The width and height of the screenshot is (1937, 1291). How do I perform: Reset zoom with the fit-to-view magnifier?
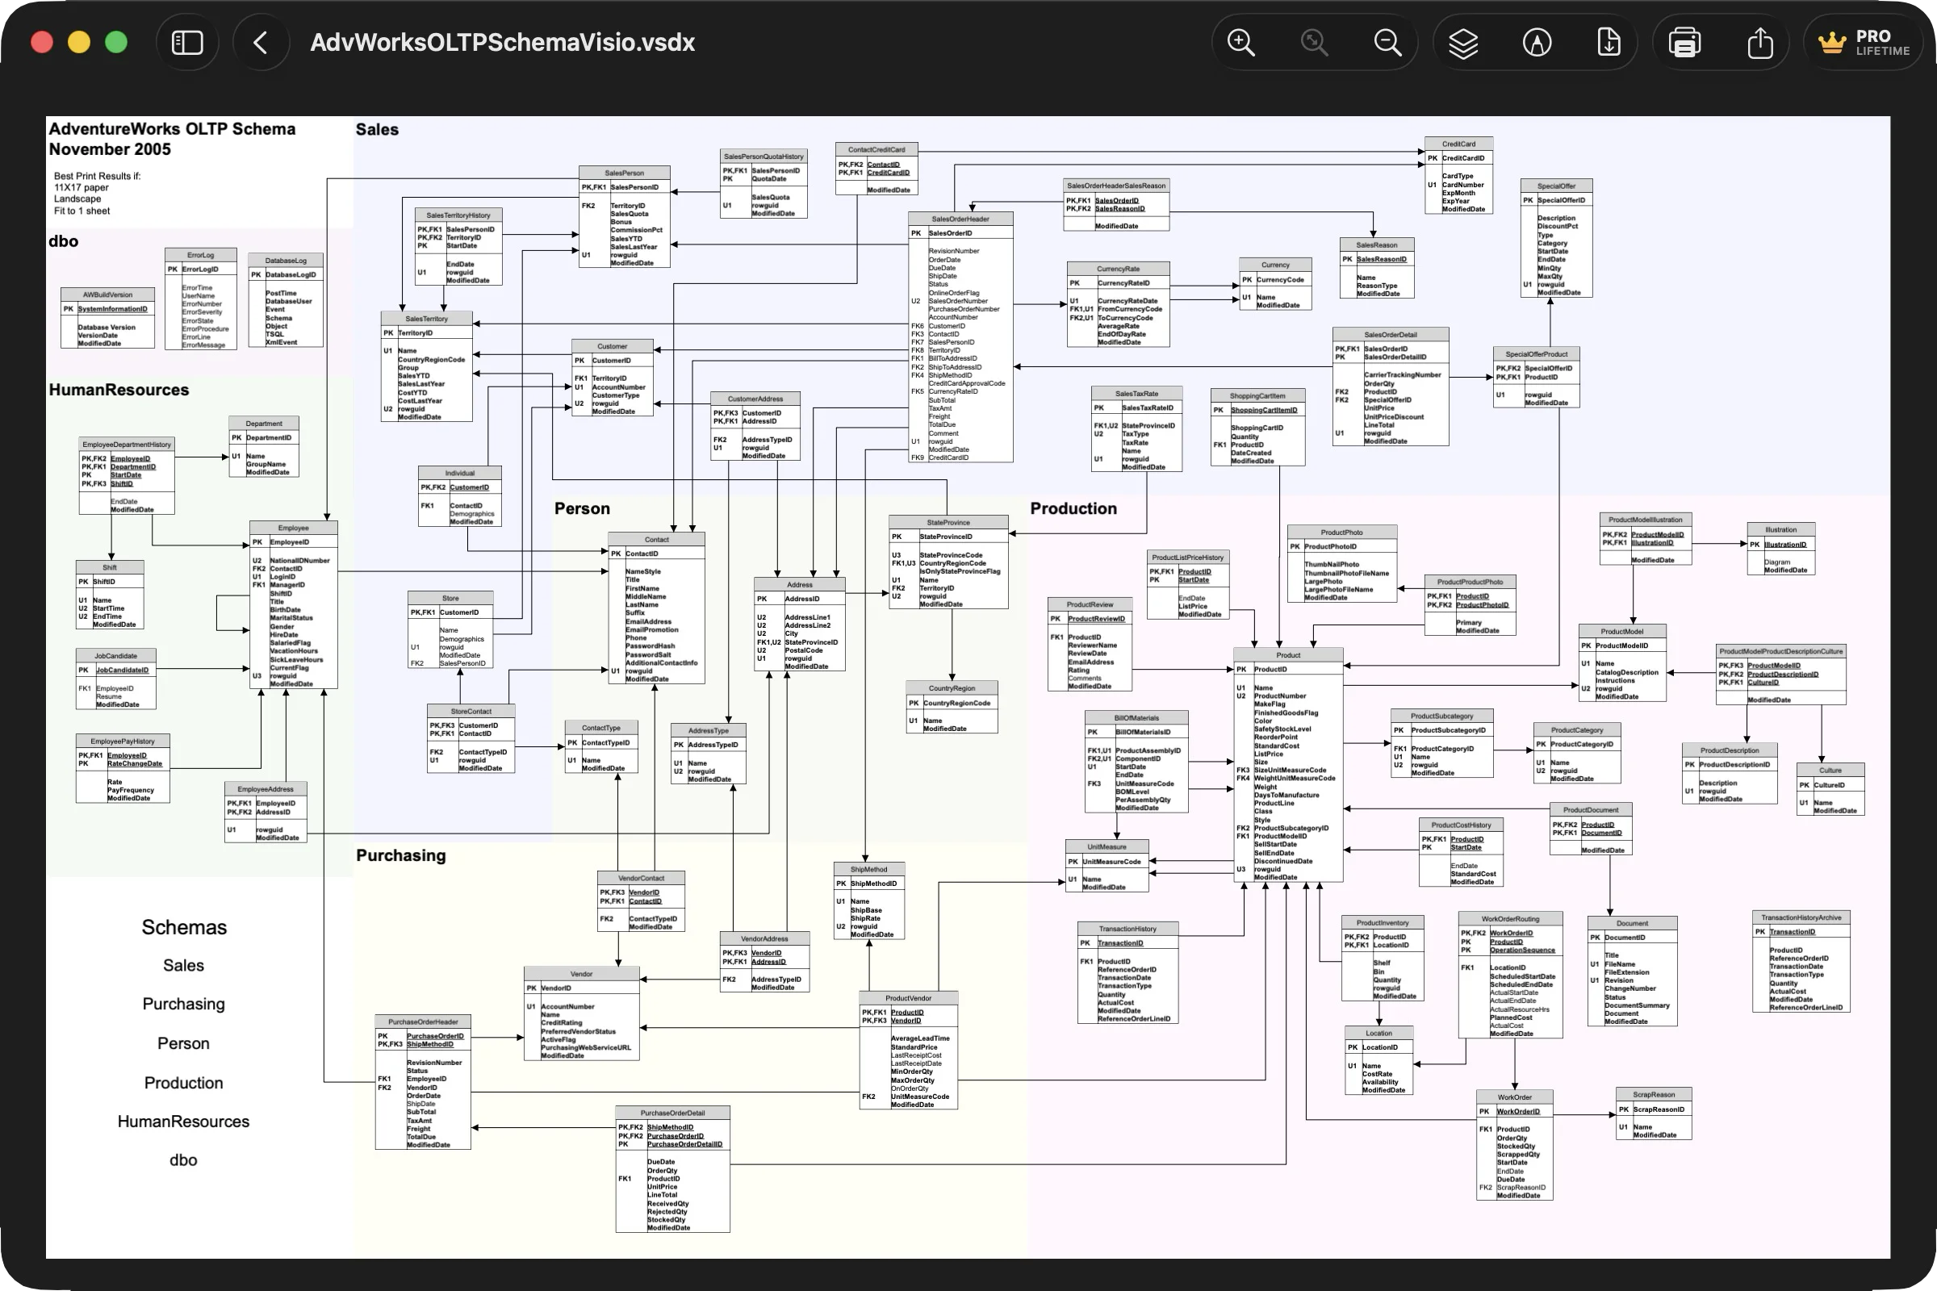(1314, 41)
